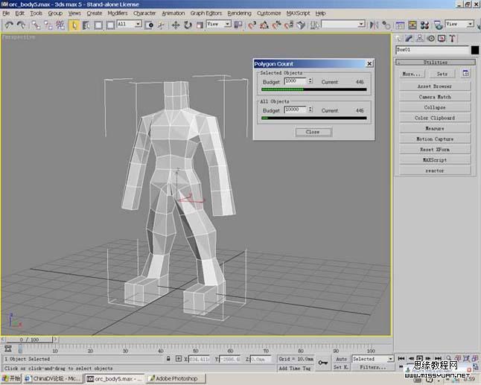Toggle Window/Crossing selection icon
This screenshot has height=385, width=481.
[110, 25]
